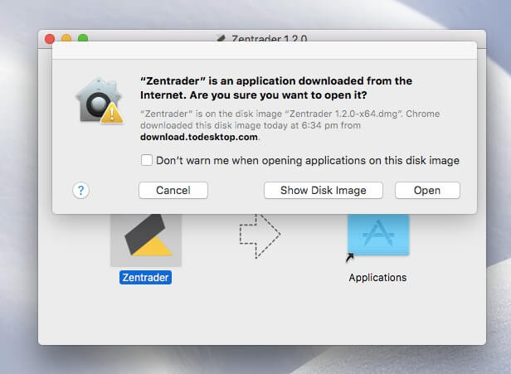Click the highlighted Zentrader file name label
The width and height of the screenshot is (511, 374).
coord(145,277)
